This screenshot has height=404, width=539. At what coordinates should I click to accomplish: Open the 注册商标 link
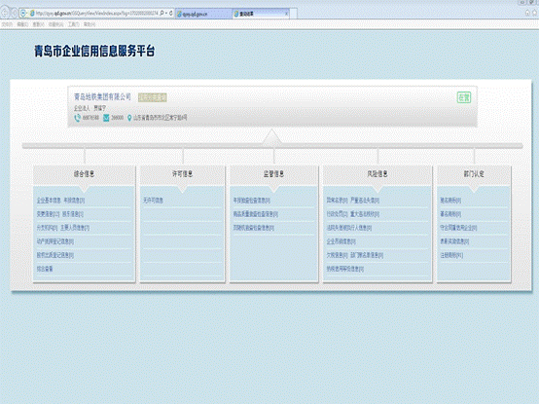pyautogui.click(x=451, y=255)
